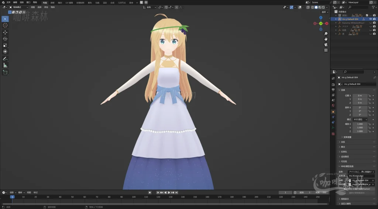Viewport: 378px width, 209px height.
Task: Click the blue Z axis on navigation gizmo
Action: [x=321, y=18]
